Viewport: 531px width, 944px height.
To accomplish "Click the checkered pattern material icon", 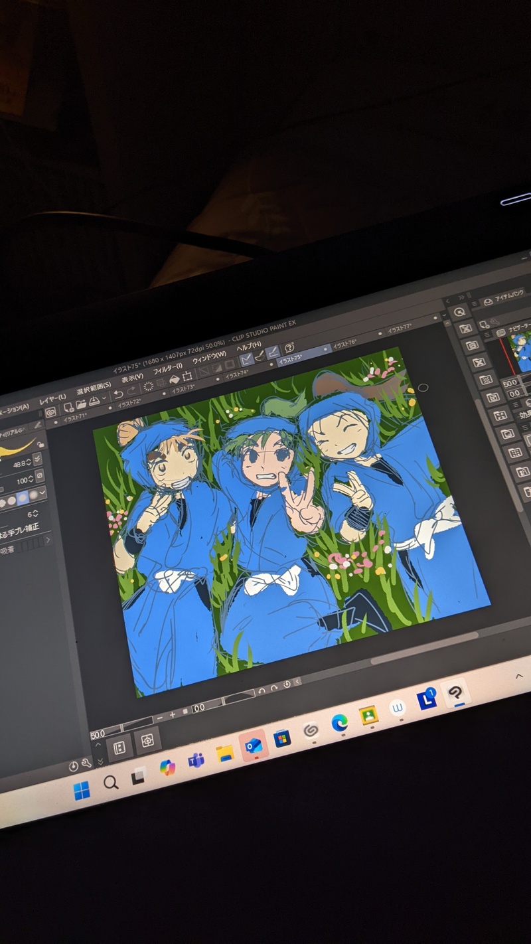I will pyautogui.click(x=485, y=380).
